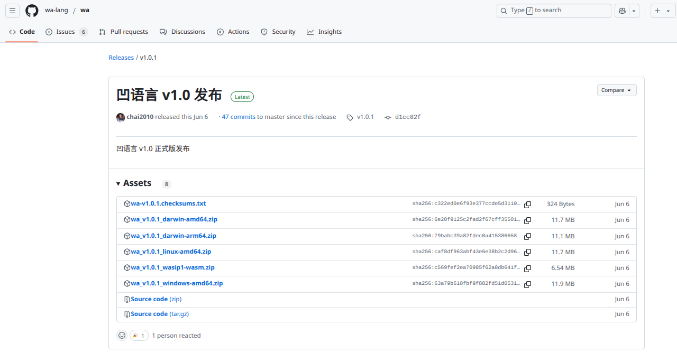Screen dimensions: 677x362
Task: Collapse the Assets section
Action: click(x=134, y=183)
